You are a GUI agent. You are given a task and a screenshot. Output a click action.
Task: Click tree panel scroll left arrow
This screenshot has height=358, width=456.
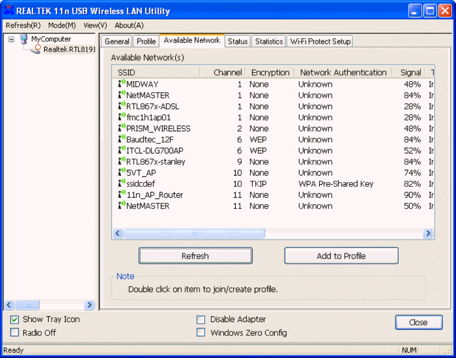point(9,305)
